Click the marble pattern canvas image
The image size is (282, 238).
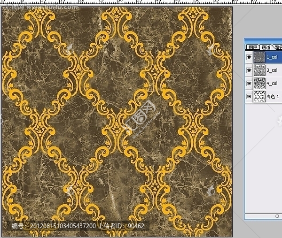[x=117, y=122]
